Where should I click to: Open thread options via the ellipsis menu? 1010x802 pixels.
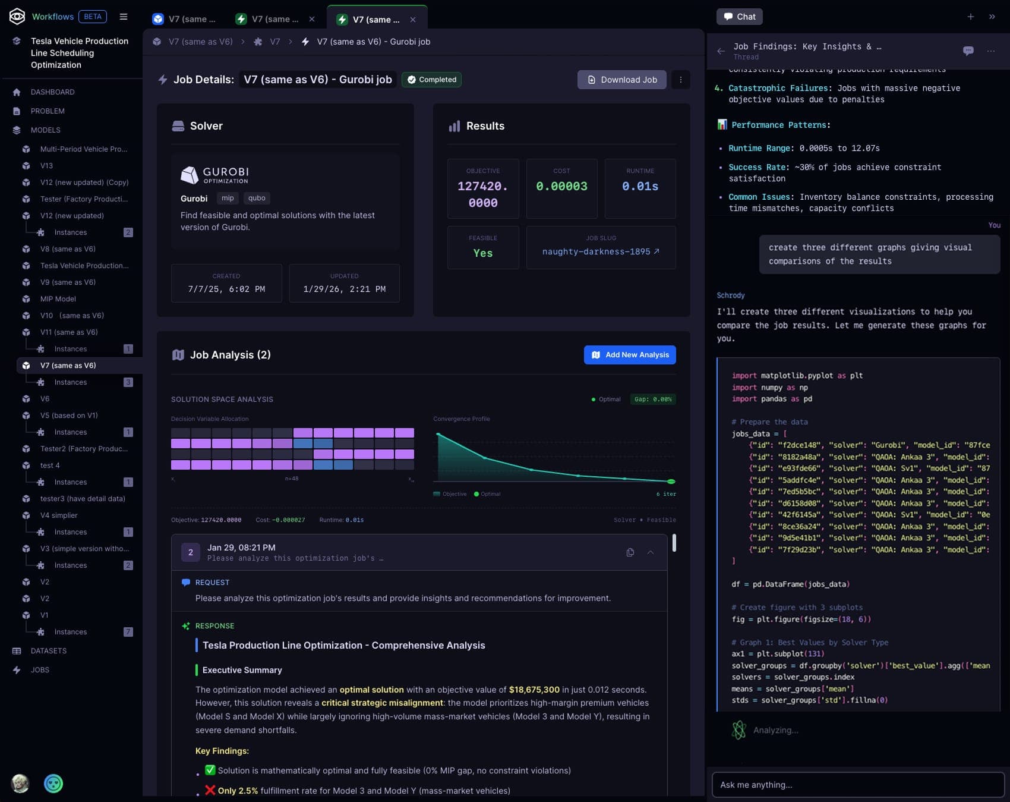coord(991,51)
